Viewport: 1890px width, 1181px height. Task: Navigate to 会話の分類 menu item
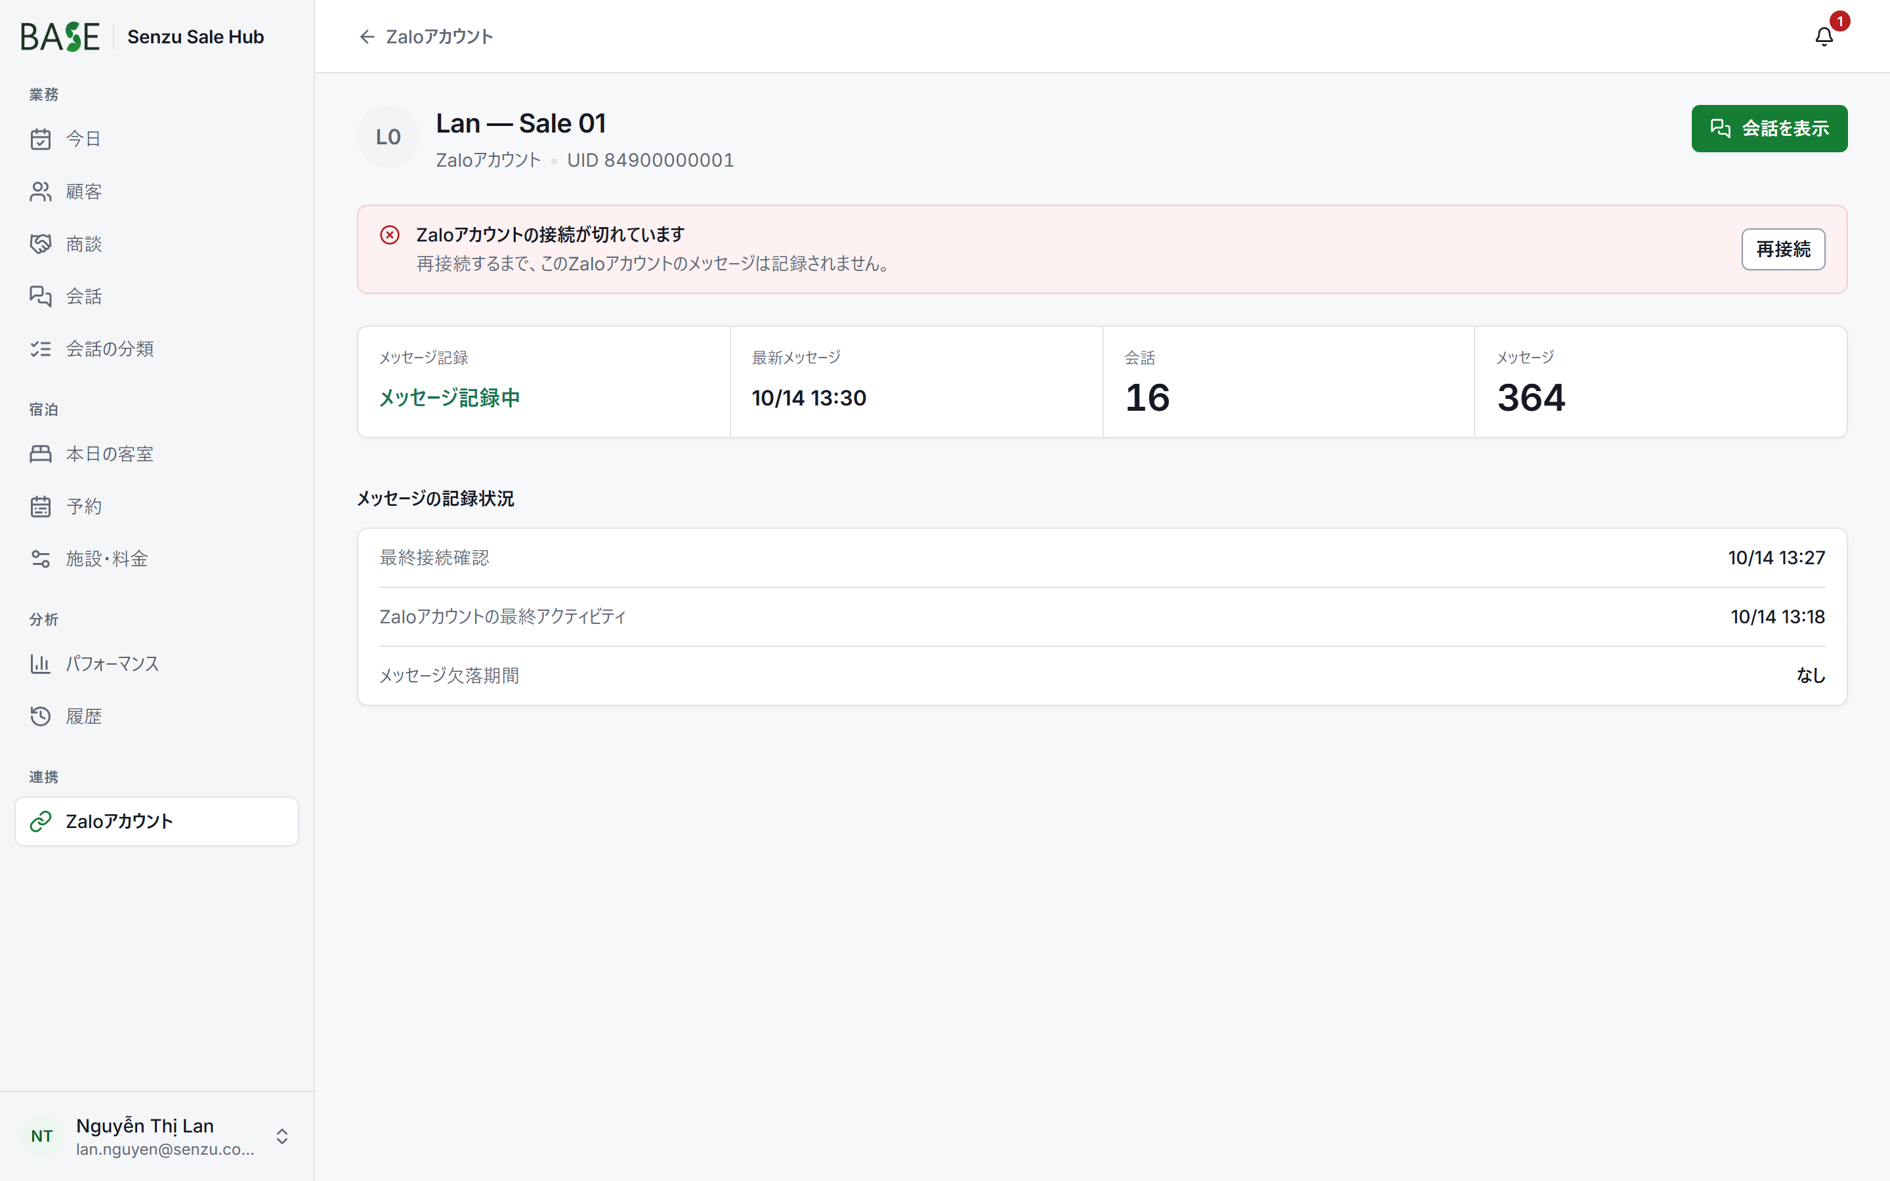156,348
